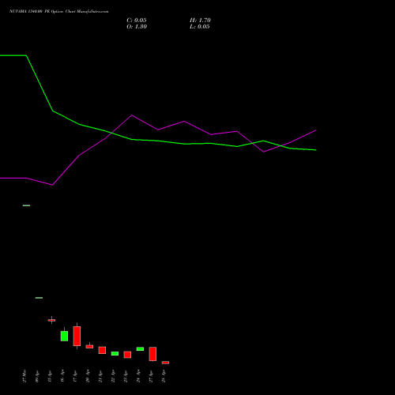Select the 20 Apr date label
This screenshot has height=395, width=395.
(88, 376)
